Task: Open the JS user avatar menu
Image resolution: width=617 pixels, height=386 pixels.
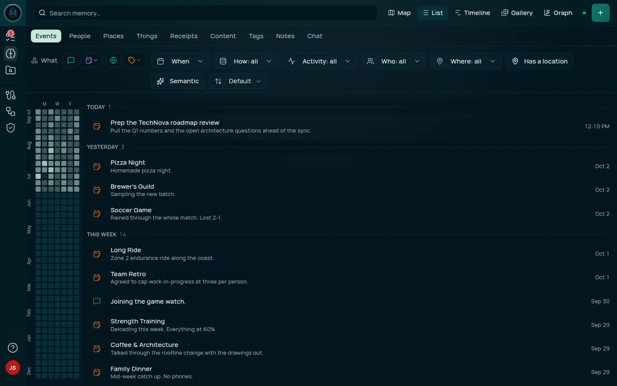Action: [13, 368]
